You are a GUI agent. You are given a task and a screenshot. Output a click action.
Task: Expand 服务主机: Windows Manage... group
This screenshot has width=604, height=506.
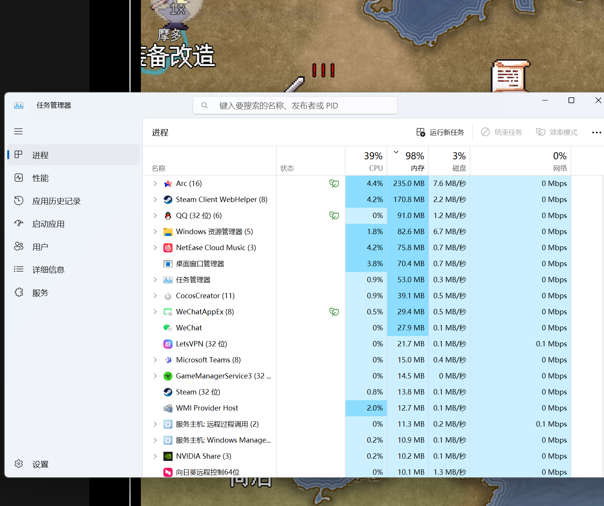(x=155, y=440)
